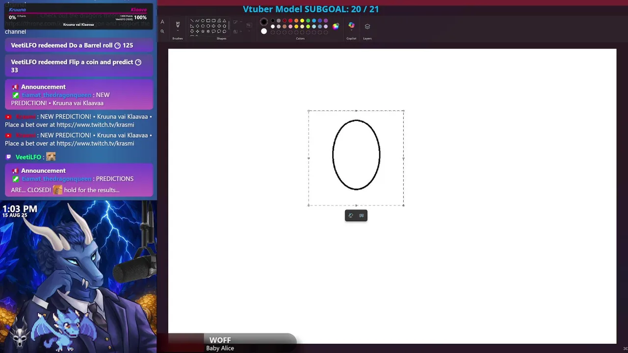Choose the Five-point star shape

click(203, 31)
